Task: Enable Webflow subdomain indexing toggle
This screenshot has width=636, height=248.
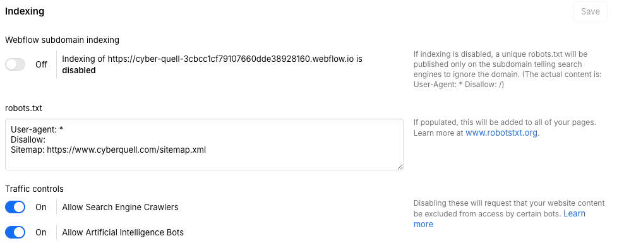Action: [15, 64]
